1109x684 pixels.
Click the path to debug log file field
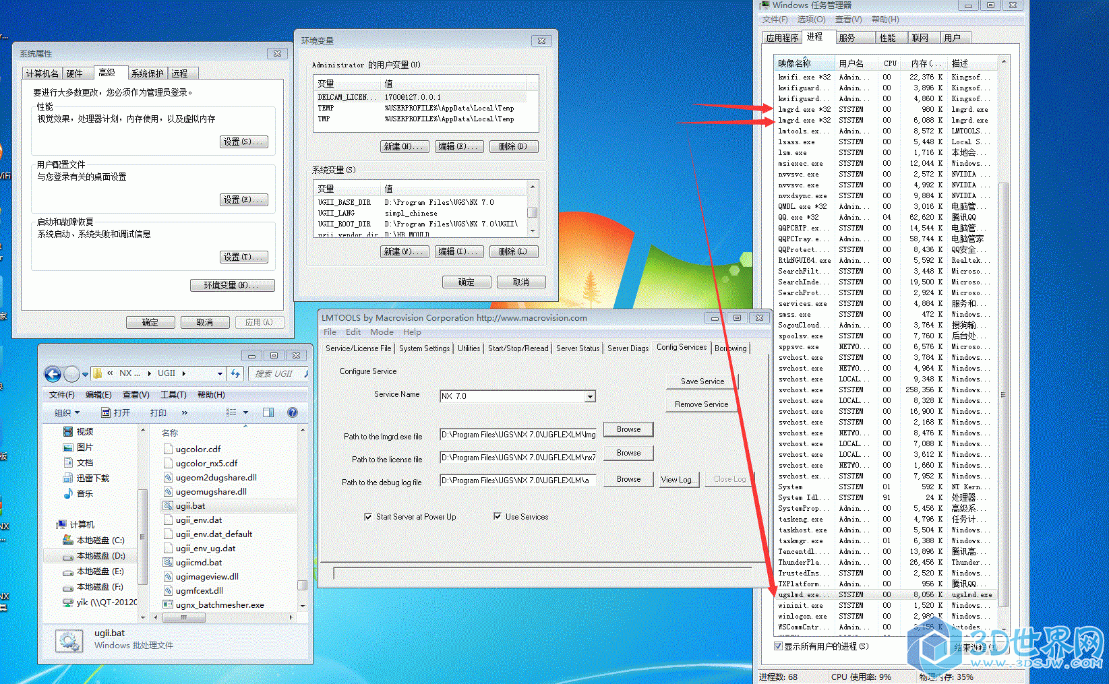[518, 480]
